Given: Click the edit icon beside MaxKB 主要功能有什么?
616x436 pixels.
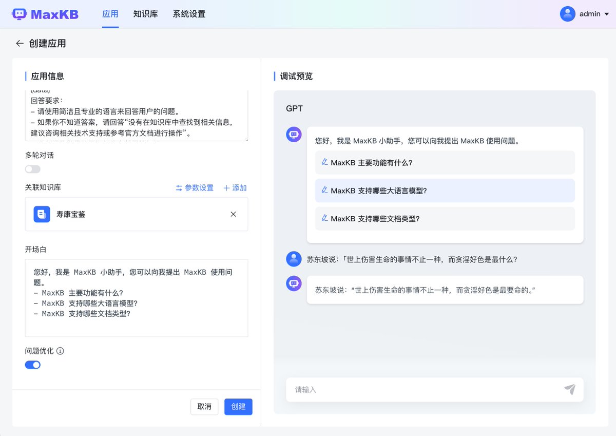Looking at the screenshot, I should point(324,162).
